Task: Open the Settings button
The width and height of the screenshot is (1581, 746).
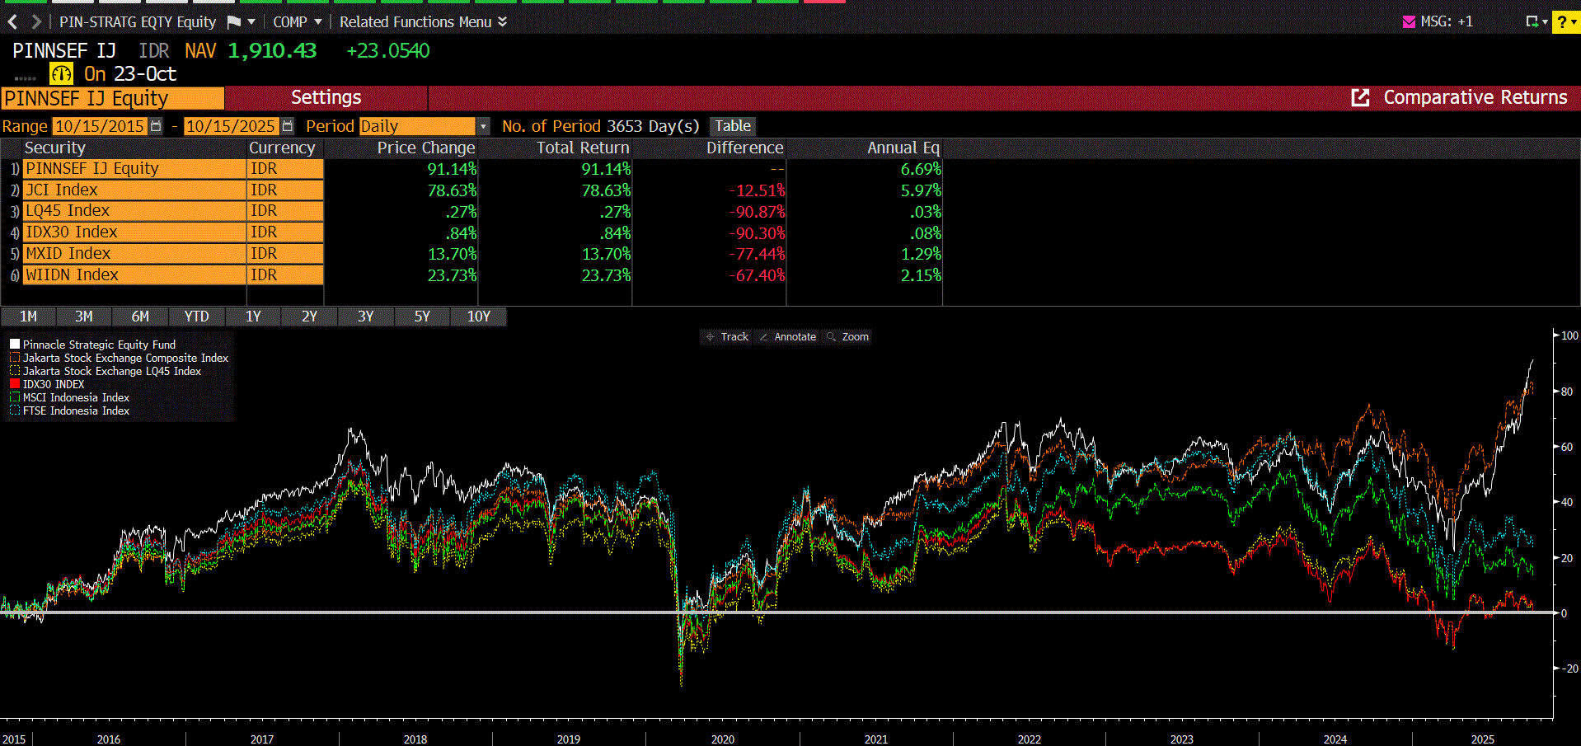Action: [326, 98]
